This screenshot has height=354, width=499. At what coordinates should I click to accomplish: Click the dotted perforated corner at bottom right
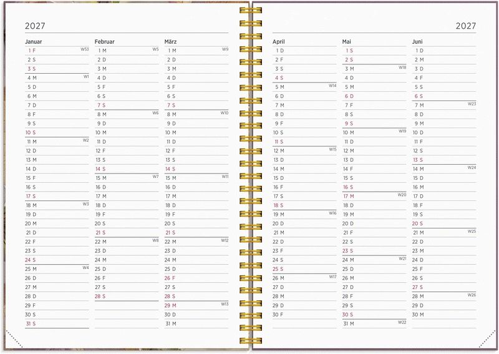(x=487, y=338)
